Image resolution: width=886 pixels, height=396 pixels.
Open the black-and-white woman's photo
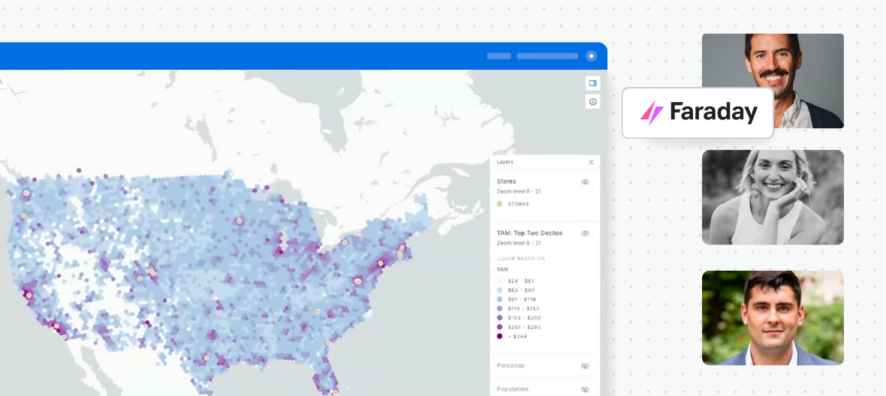tap(773, 197)
